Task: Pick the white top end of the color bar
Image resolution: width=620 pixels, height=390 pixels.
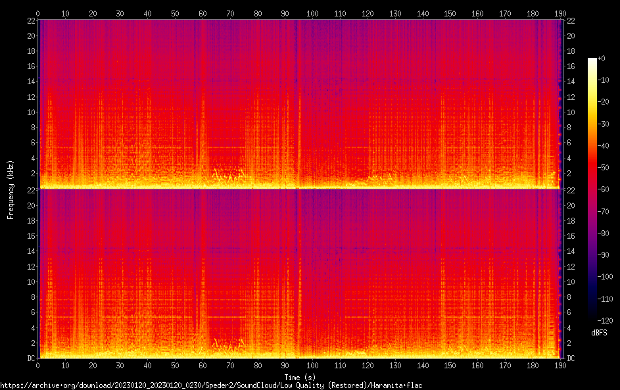Action: point(592,61)
